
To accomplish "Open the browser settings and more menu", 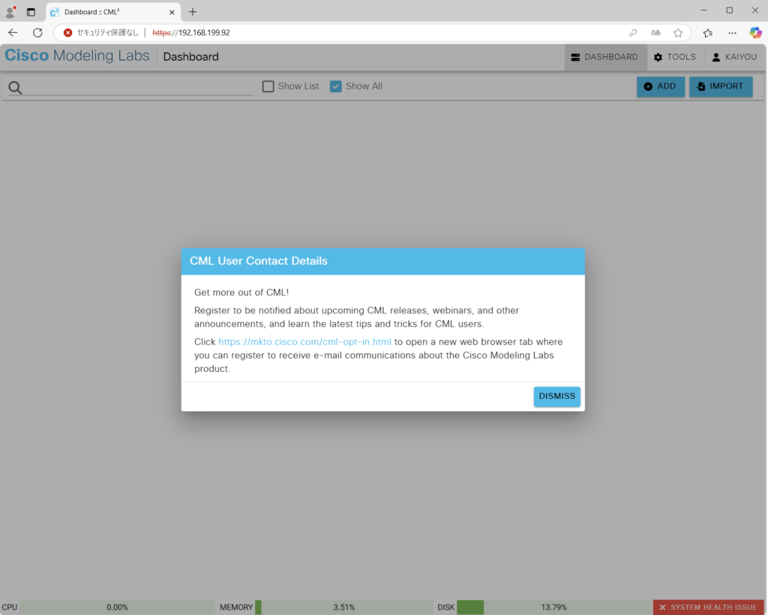I will point(732,33).
